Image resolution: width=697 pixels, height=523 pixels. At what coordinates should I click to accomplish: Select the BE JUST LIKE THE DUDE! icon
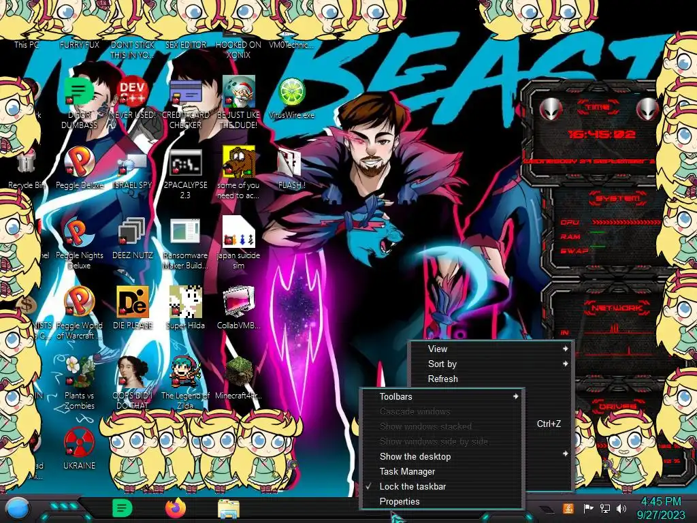pyautogui.click(x=239, y=91)
